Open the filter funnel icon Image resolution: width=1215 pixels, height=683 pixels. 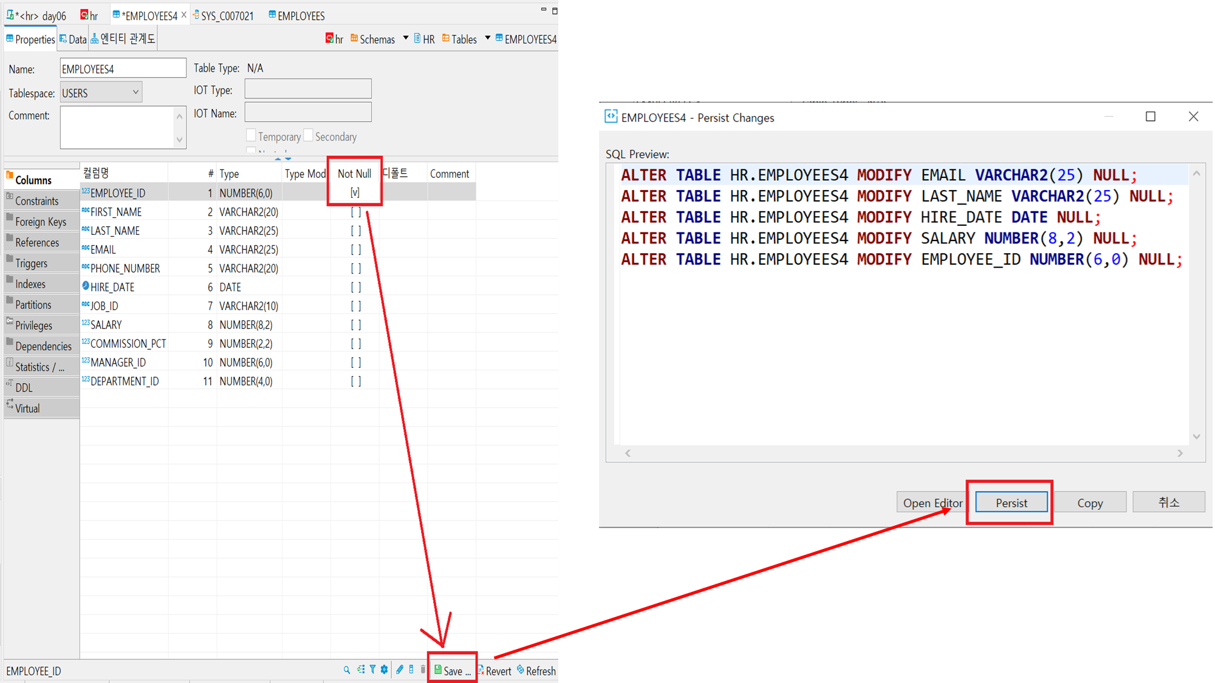coord(372,670)
